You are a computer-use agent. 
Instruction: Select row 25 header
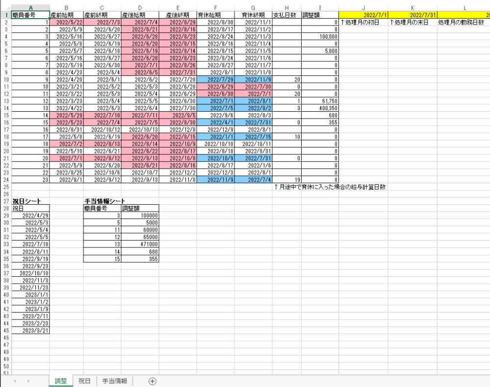coord(5,187)
